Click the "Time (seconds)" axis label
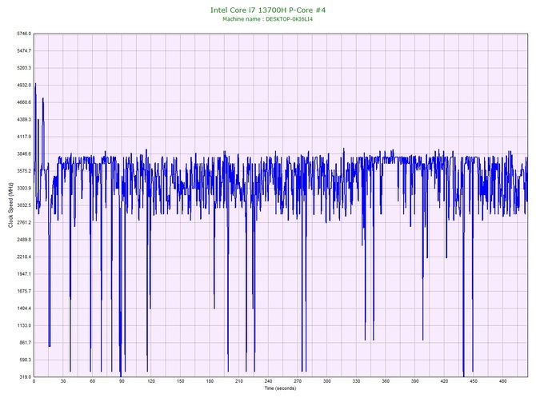Viewport: 536px width, 402px height. point(280,388)
